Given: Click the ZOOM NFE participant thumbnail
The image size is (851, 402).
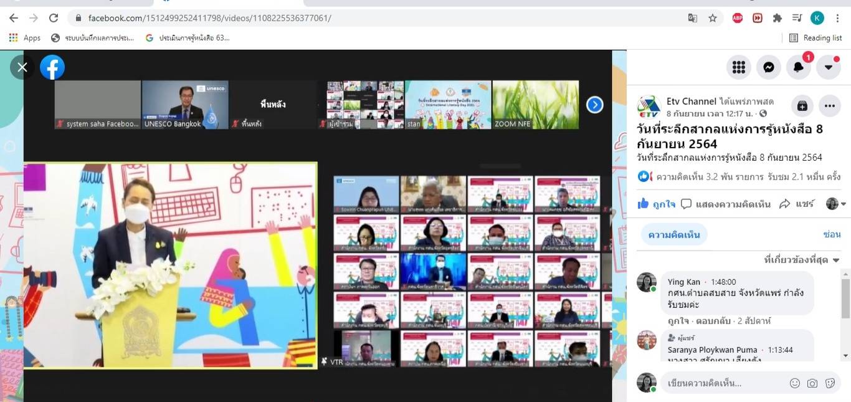Looking at the screenshot, I should (535, 105).
